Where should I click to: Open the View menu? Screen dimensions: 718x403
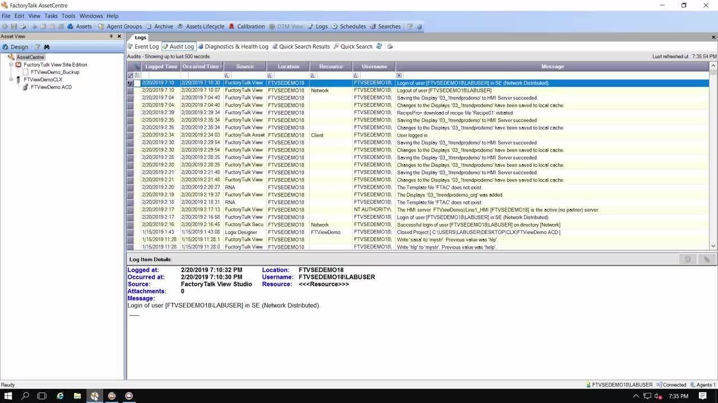(x=34, y=16)
